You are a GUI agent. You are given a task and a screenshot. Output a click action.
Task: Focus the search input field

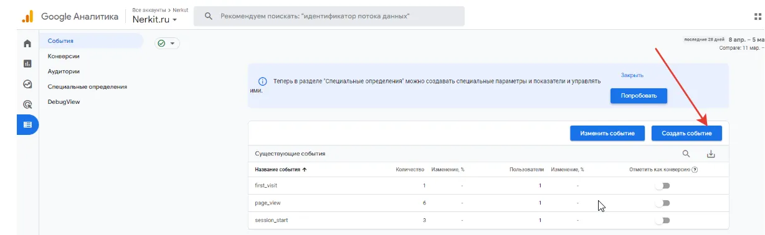pos(329,16)
